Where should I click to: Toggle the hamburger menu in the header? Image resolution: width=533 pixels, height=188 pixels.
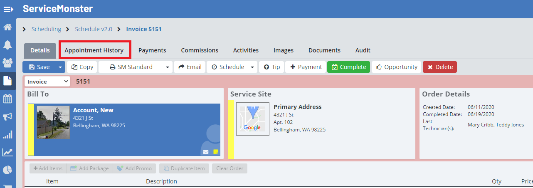tap(8, 9)
